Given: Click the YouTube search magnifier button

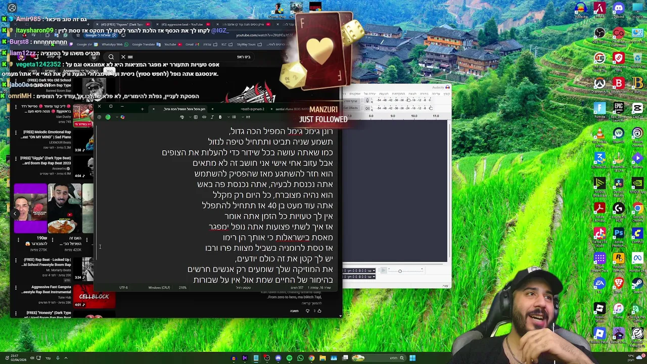Looking at the screenshot, I should (111, 57).
